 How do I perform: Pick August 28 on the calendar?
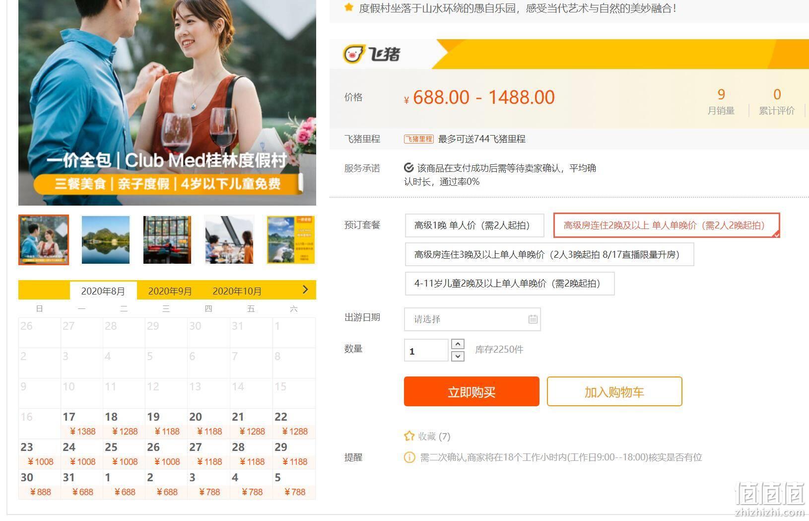tap(251, 454)
